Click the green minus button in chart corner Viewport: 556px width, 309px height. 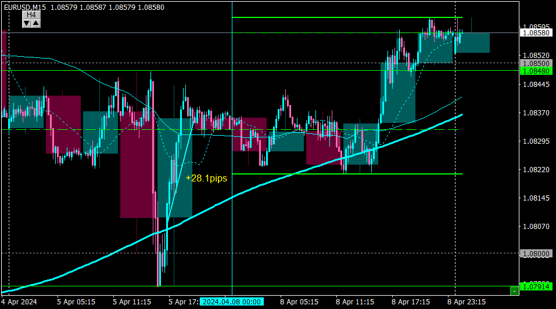(514, 291)
